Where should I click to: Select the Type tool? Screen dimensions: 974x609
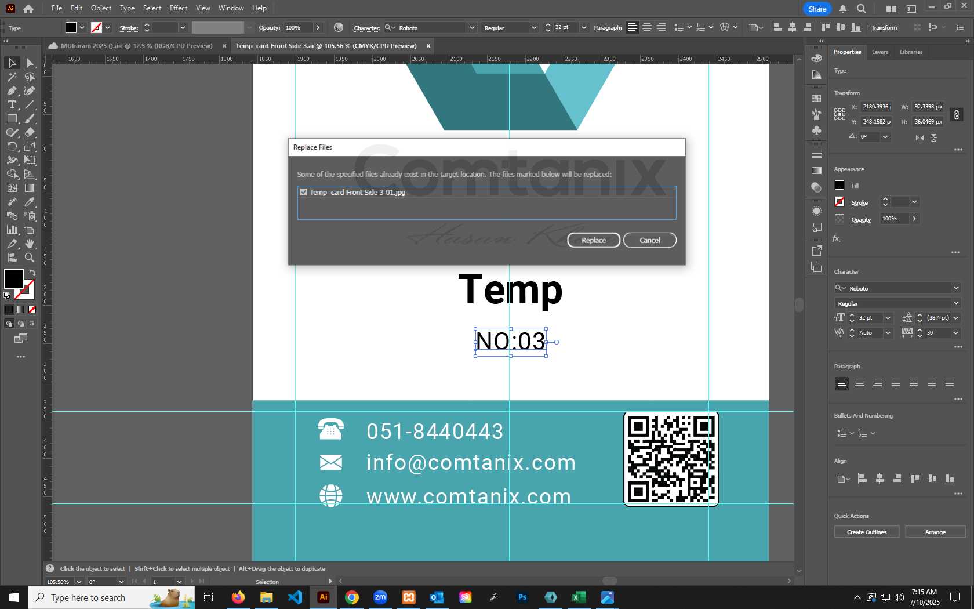tap(12, 104)
